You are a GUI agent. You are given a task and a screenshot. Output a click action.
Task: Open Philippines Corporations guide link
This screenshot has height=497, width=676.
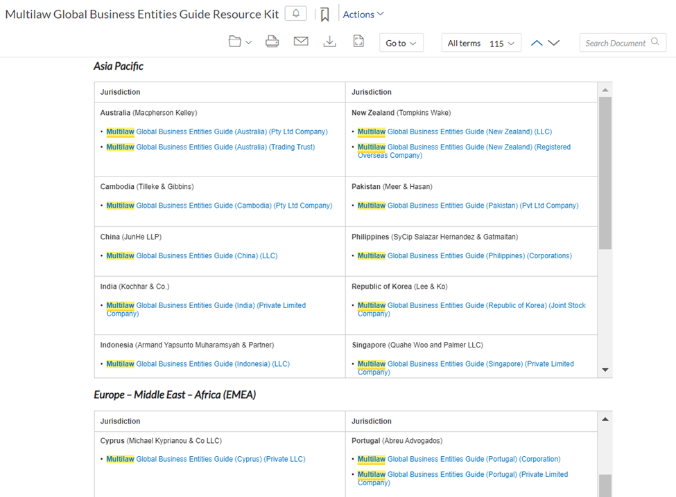coord(465,255)
